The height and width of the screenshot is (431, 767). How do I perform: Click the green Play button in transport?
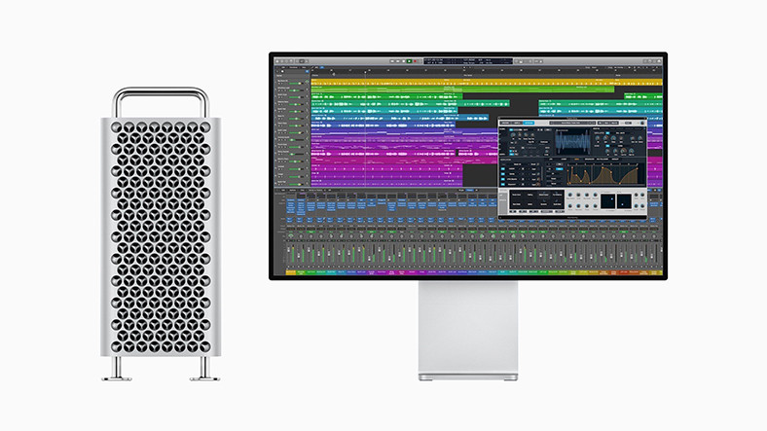coord(409,61)
